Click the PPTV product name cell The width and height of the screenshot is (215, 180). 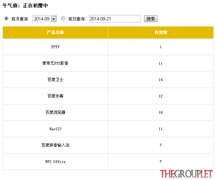point(56,47)
